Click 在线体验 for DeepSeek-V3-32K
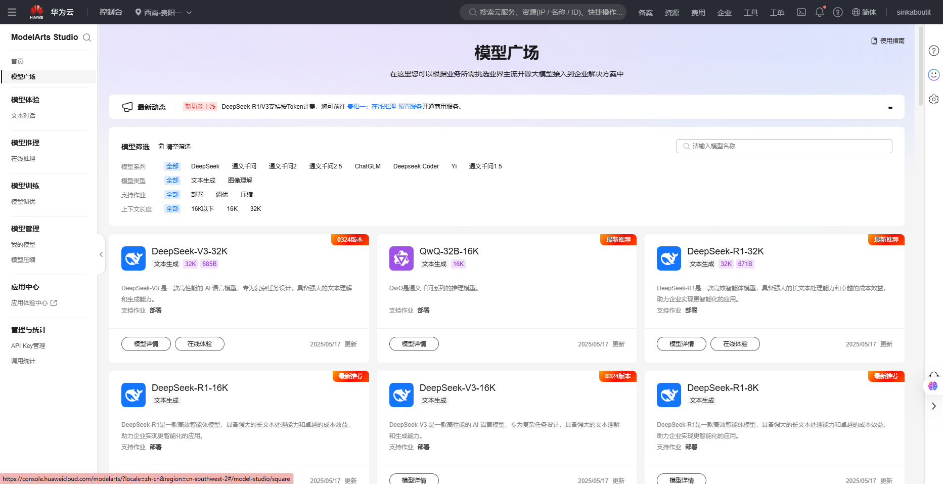Viewport: 943px width, 484px height. point(200,344)
